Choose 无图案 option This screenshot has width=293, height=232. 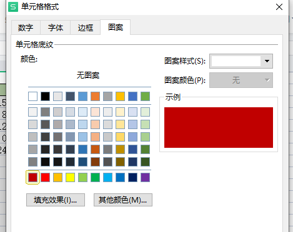(x=88, y=75)
